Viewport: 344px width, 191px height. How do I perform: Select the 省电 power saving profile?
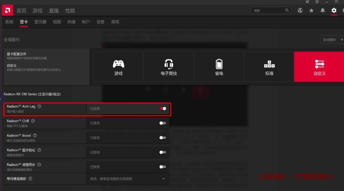click(219, 67)
